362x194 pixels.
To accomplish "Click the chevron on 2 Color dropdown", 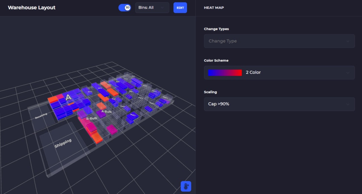I will 348,72.
